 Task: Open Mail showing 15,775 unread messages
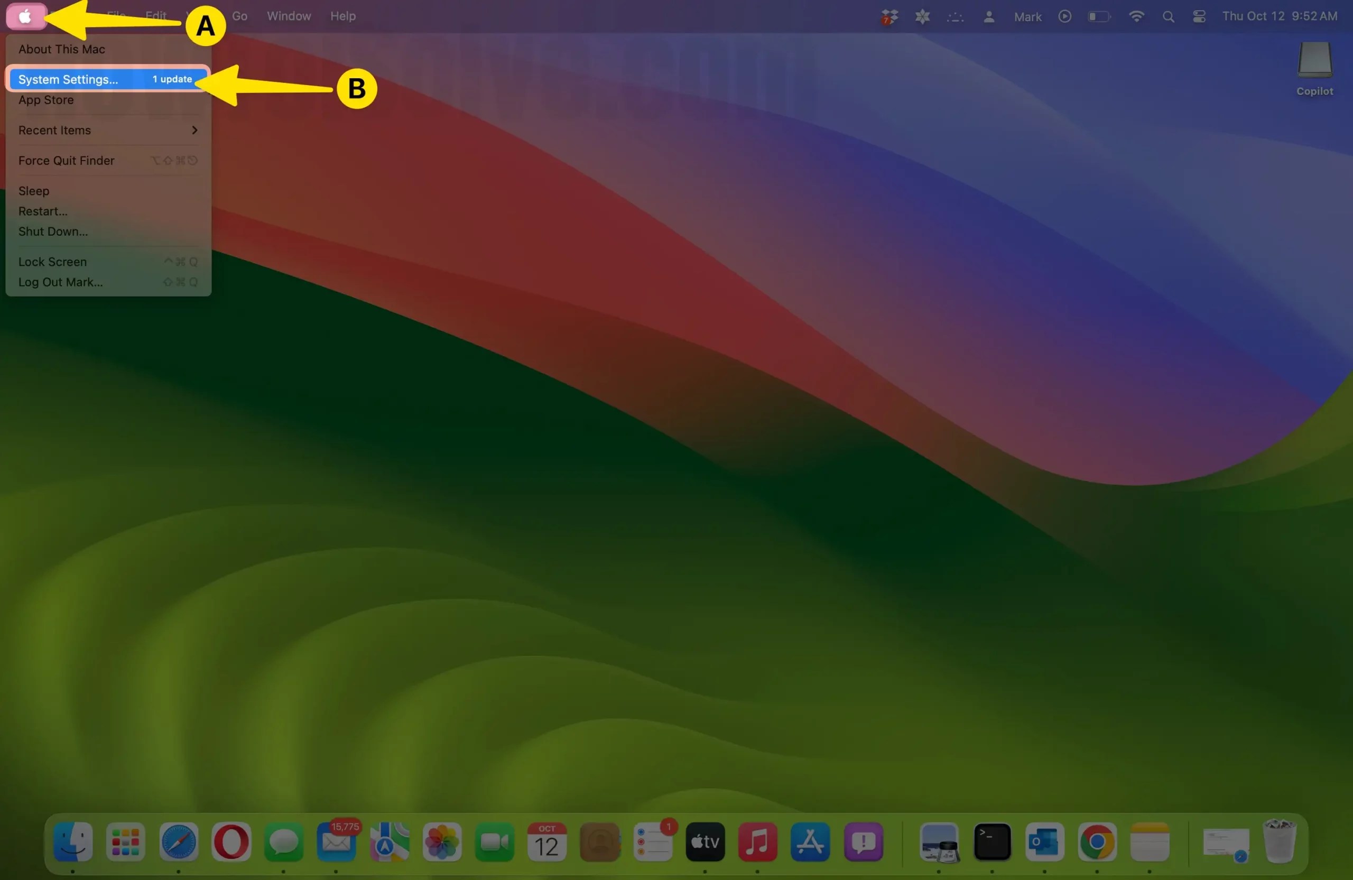coord(336,843)
